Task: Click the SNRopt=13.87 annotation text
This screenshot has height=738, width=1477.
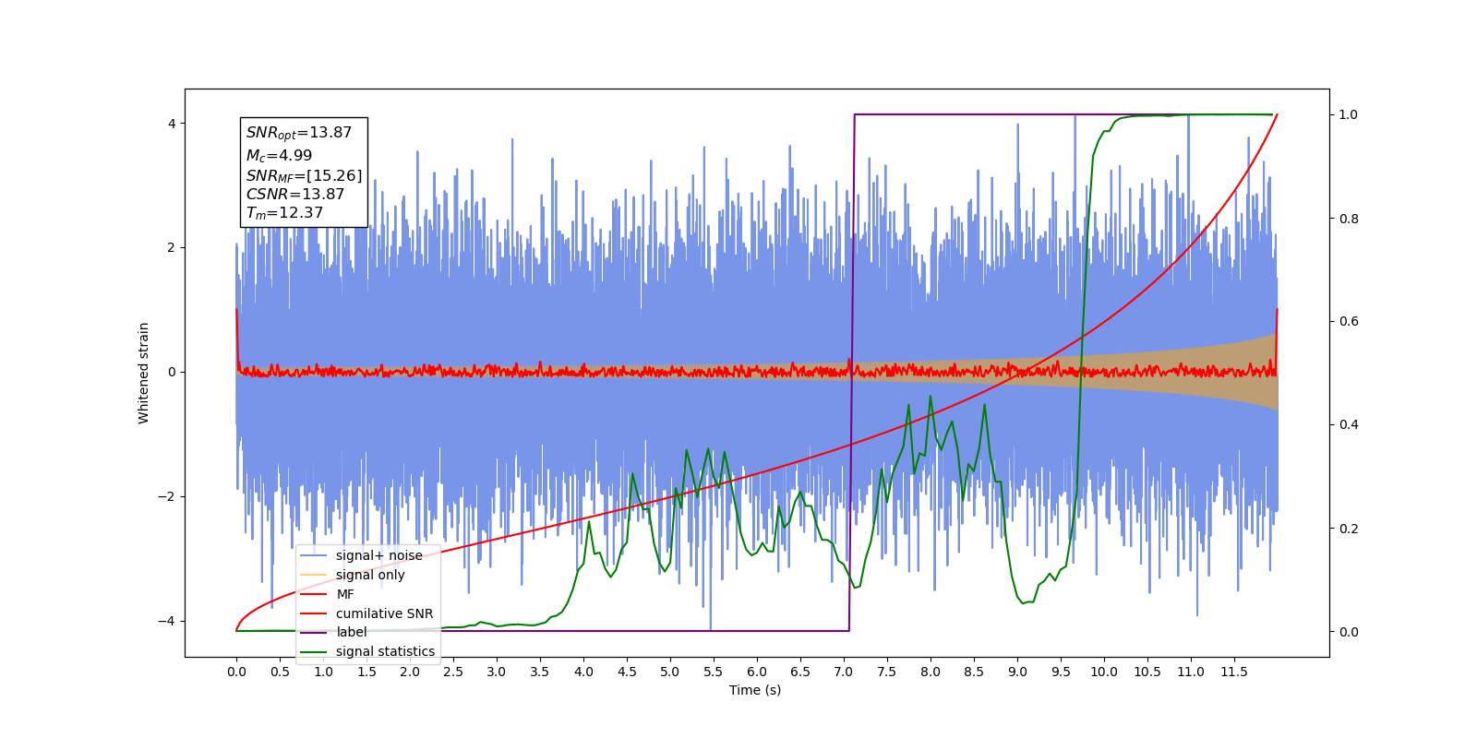Action: (299, 133)
